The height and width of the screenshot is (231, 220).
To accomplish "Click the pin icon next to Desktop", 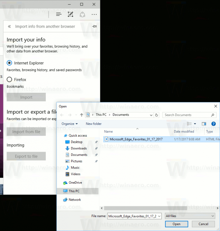I will coord(96,142).
